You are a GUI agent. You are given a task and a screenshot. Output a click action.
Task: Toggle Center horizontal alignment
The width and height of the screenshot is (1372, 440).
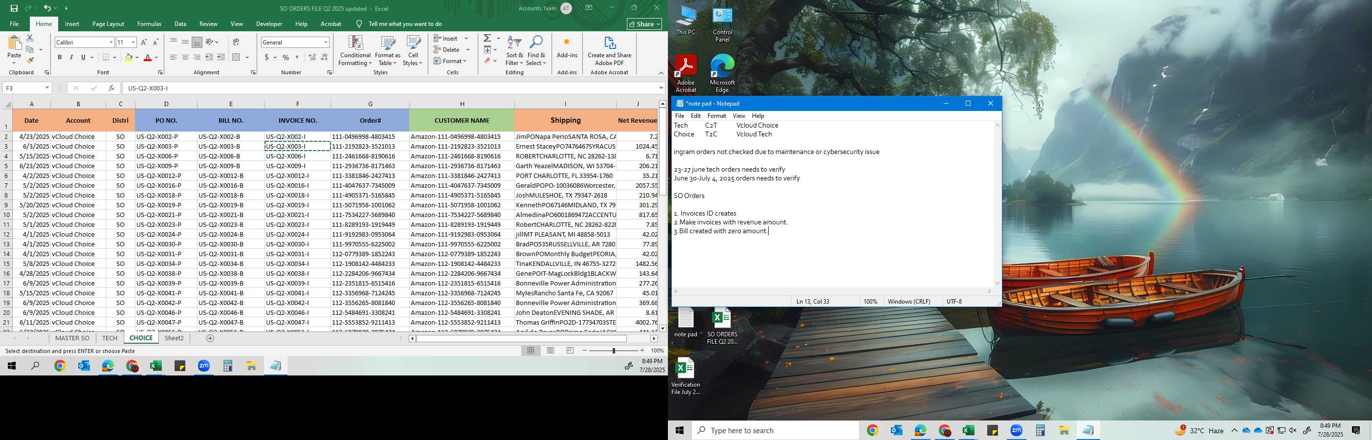coord(185,57)
